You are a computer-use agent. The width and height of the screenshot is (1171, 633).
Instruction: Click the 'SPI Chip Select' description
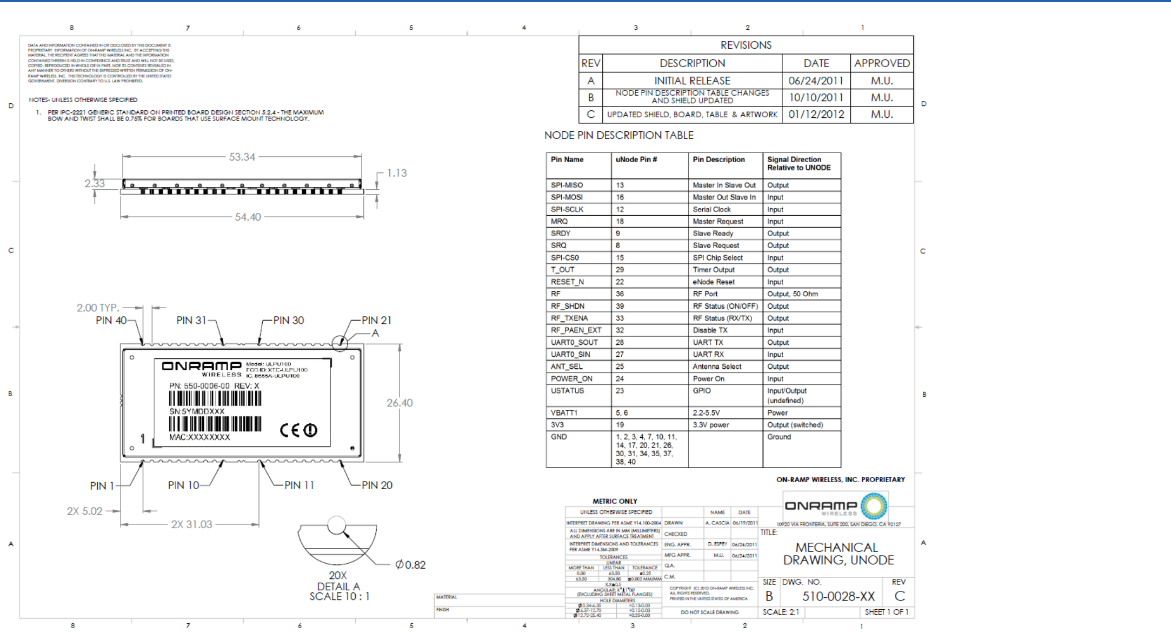tap(717, 258)
